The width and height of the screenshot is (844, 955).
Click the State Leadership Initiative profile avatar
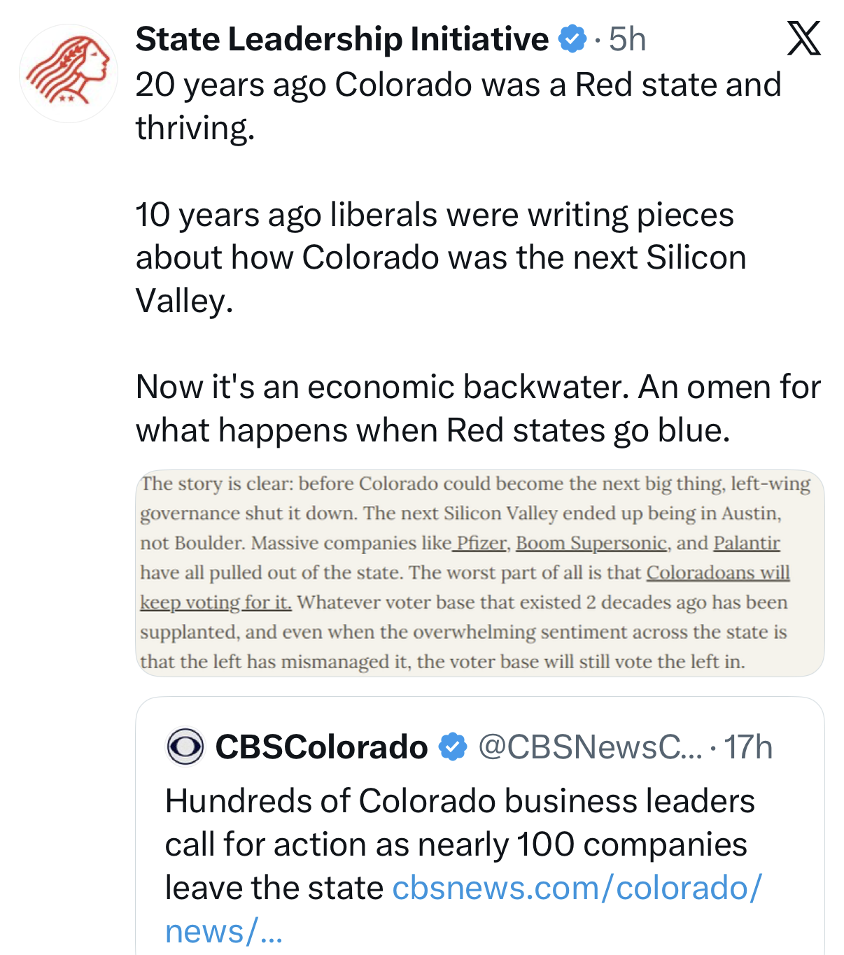pos(68,73)
